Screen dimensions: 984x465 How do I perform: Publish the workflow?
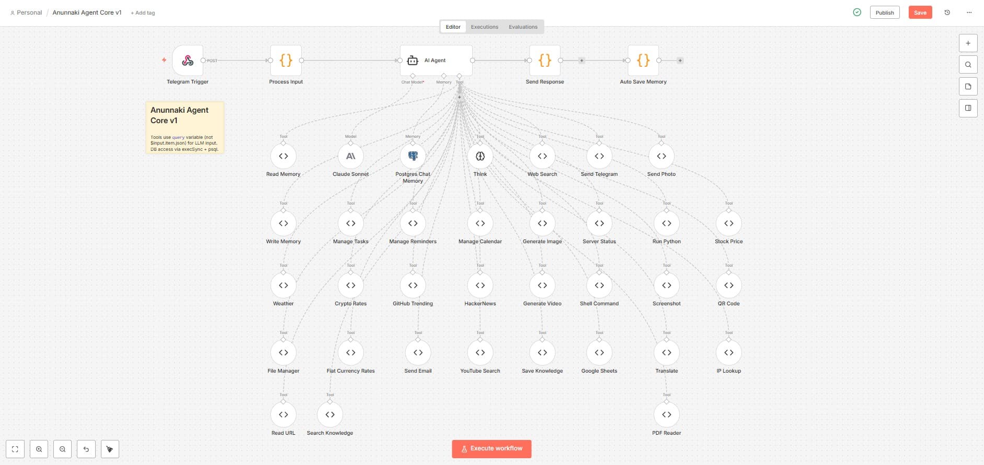[884, 13]
